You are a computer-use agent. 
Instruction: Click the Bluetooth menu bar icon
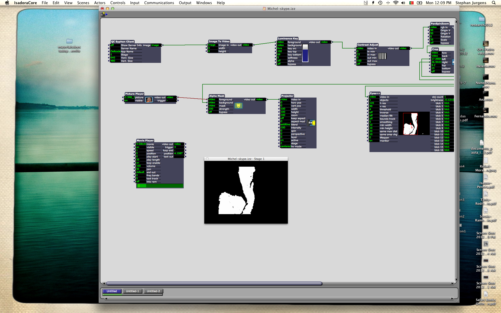[x=388, y=3]
